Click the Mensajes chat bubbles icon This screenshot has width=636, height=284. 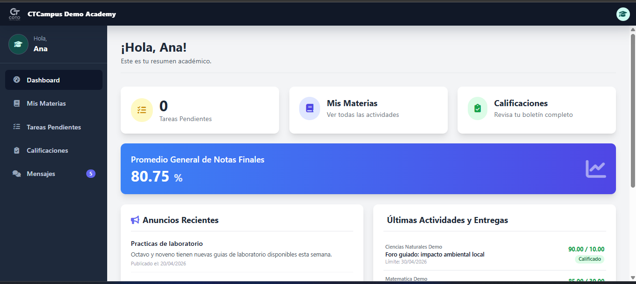click(x=17, y=174)
